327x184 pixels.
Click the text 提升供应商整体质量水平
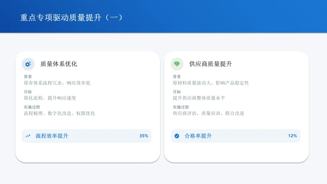click(x=199, y=98)
